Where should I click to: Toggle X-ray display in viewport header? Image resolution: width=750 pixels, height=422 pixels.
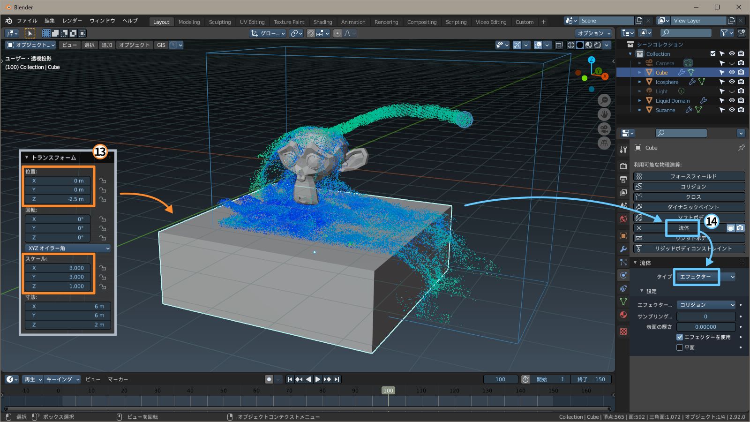[x=559, y=45]
